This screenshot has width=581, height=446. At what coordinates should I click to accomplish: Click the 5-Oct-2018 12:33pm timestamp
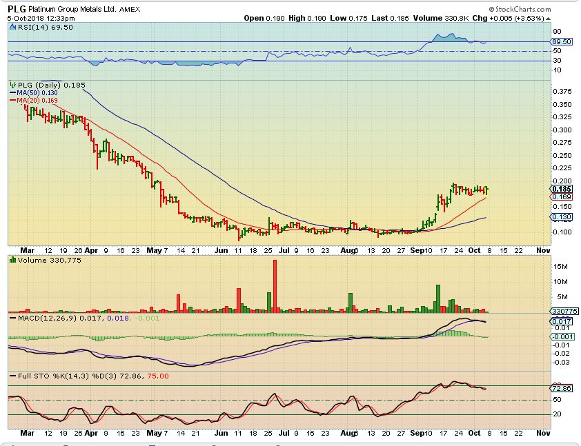point(41,18)
